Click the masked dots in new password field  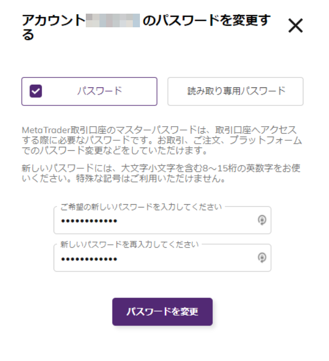pos(90,221)
